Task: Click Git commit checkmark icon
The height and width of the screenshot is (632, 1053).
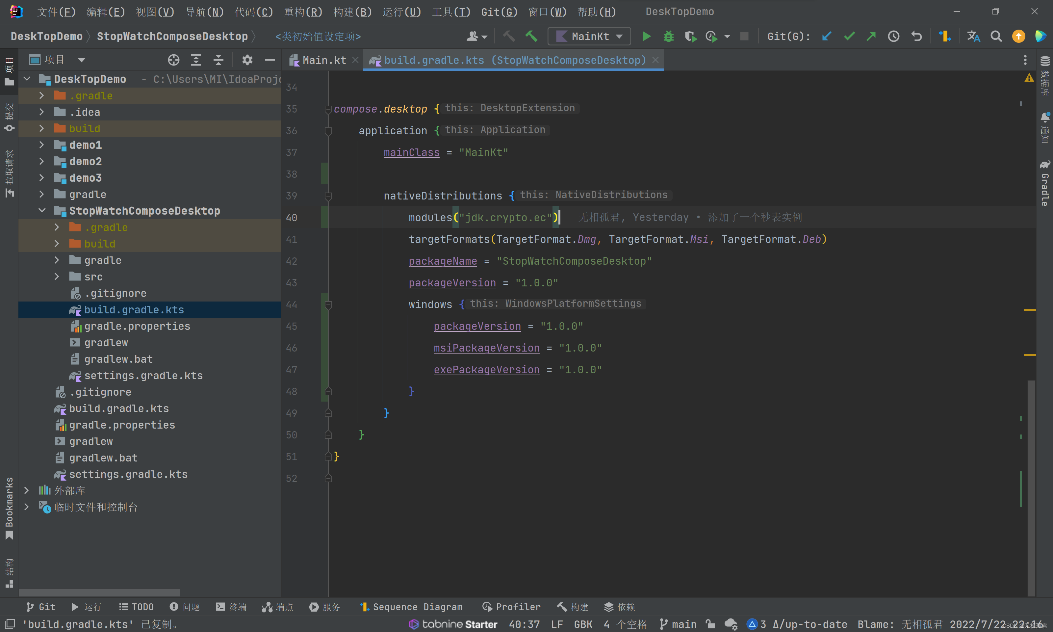Action: point(849,37)
